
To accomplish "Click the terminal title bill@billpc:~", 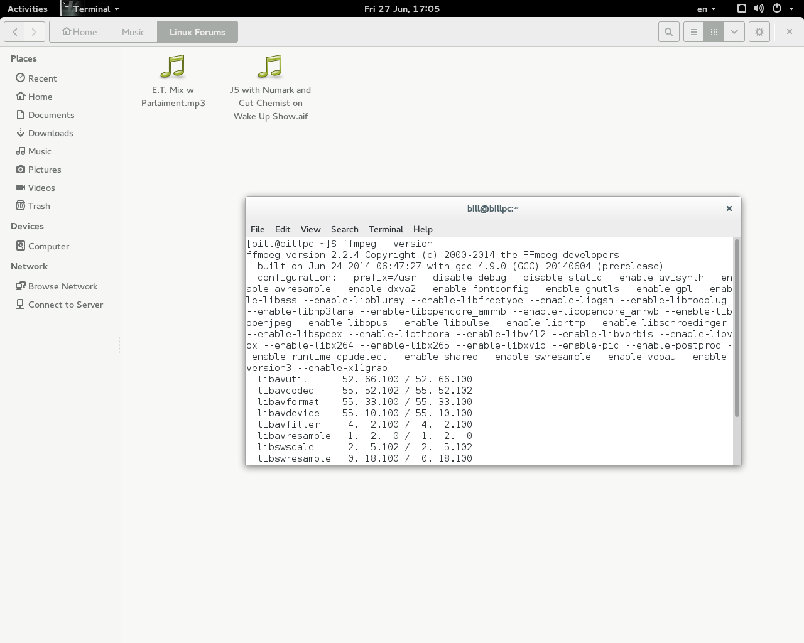I will 493,208.
